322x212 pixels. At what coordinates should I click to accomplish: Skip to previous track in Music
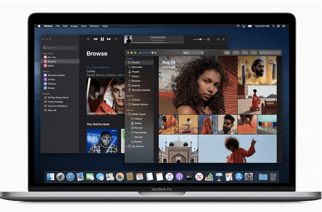pos(95,39)
